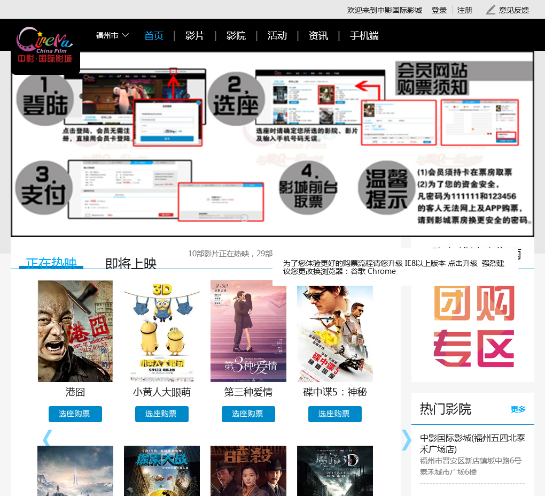This screenshot has width=545, height=496.
Task: Click the 欢迎来到中影国际影城 greeting text
Action: tap(384, 10)
